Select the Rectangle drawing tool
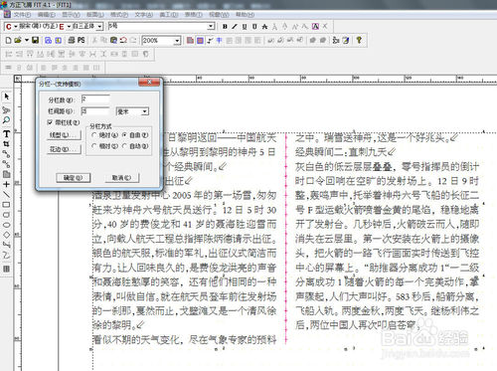This screenshot has width=497, height=371. point(6,205)
